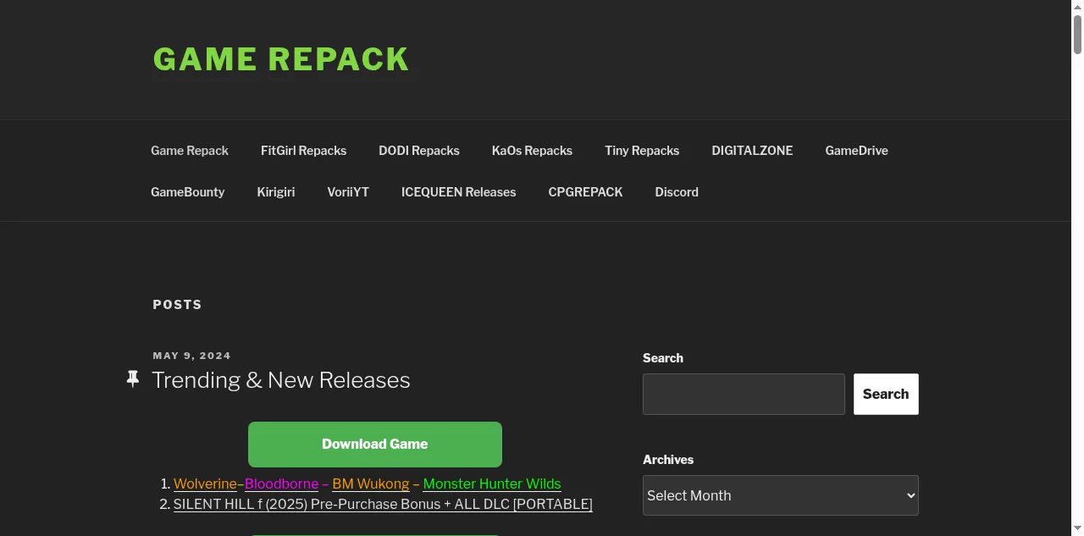1084x536 pixels.
Task: Open FitGirl Repacks menu item
Action: pos(303,151)
